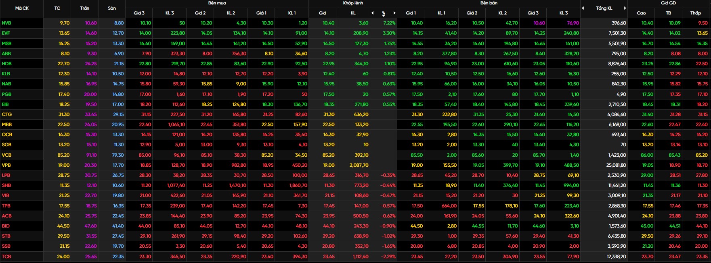Screen dimensions: 711x263
Task: Click SHB's buy volume 1,860,70
Action: click(x=298, y=185)
